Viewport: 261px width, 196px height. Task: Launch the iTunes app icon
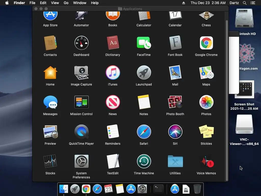(x=113, y=72)
